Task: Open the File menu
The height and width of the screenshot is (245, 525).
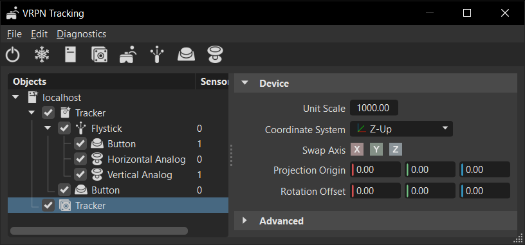Action: point(14,34)
